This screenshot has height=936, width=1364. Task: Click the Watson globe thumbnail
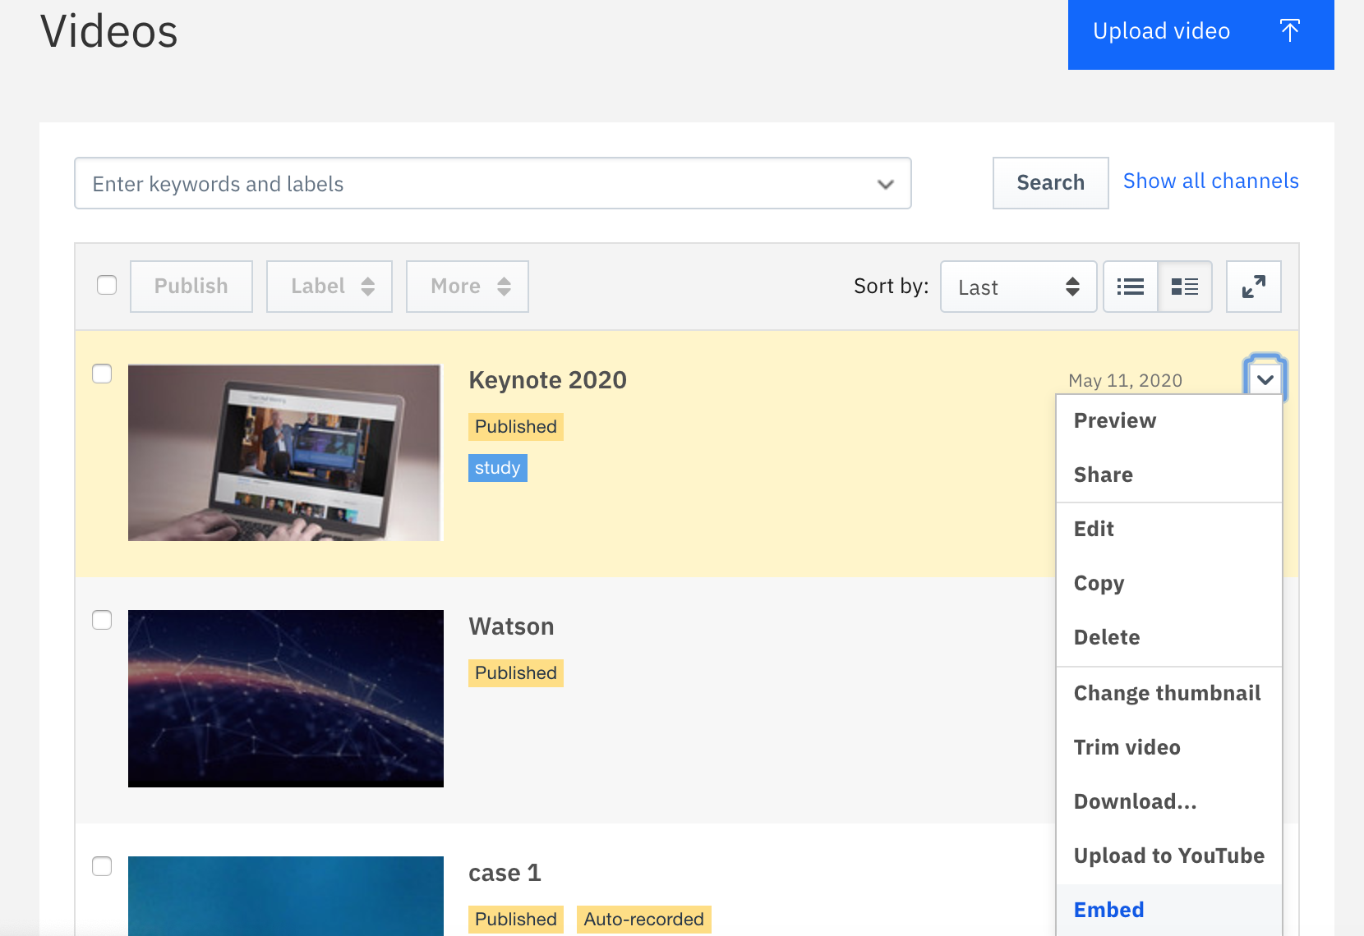[286, 699]
